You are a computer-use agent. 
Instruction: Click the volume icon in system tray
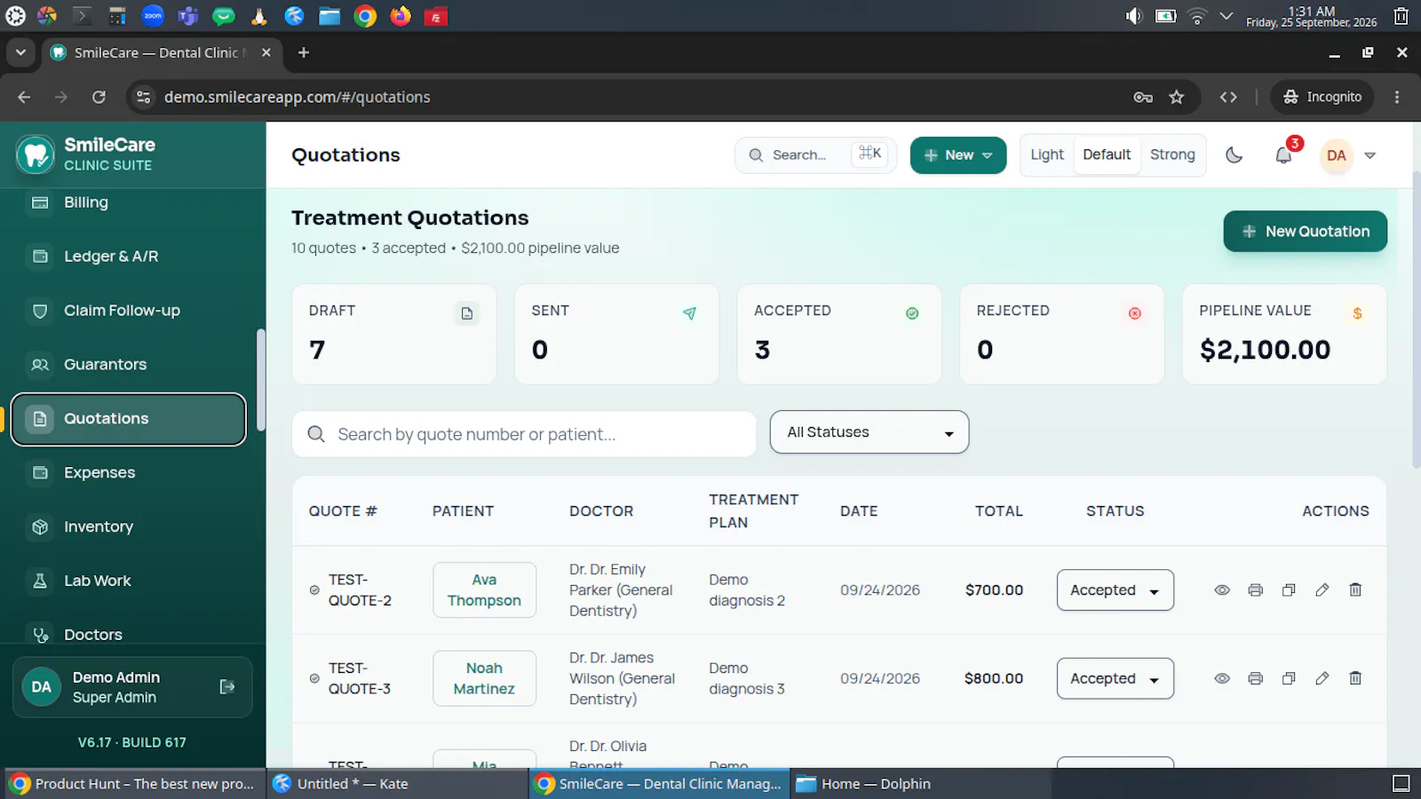(1133, 16)
